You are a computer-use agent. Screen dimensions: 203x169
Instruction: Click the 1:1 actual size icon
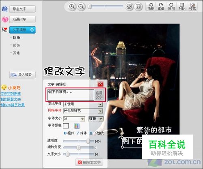pos(138,6)
